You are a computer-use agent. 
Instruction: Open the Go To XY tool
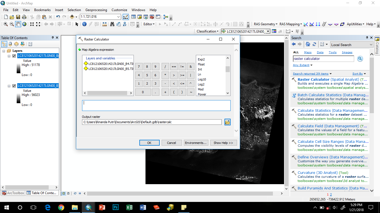(125, 24)
